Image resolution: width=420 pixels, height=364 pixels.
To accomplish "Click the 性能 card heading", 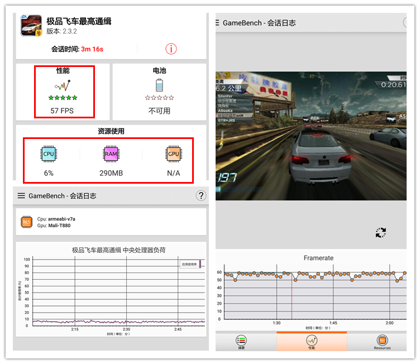I will [x=63, y=70].
